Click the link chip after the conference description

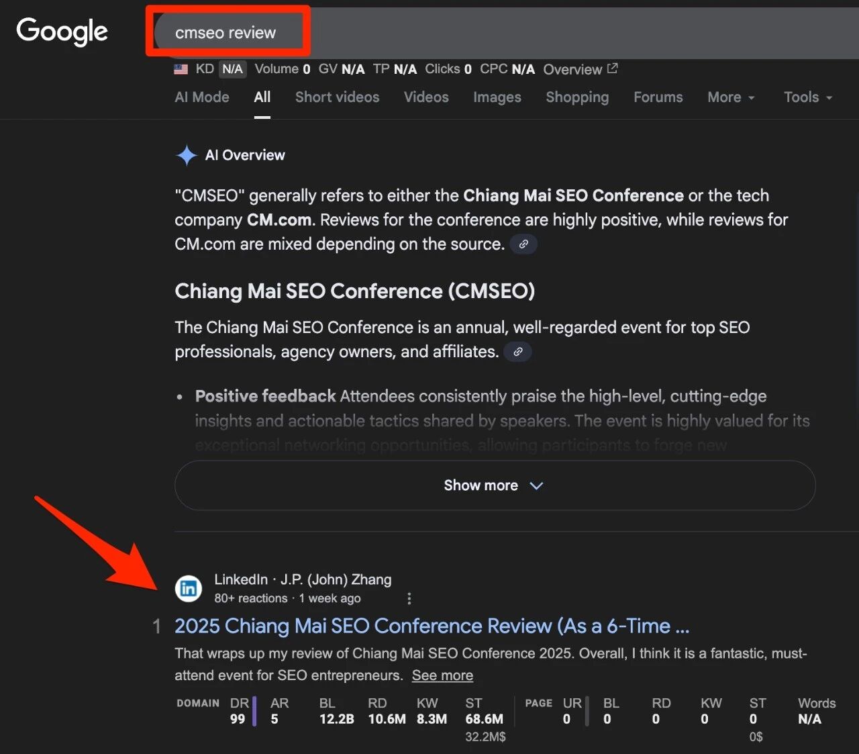tap(517, 351)
